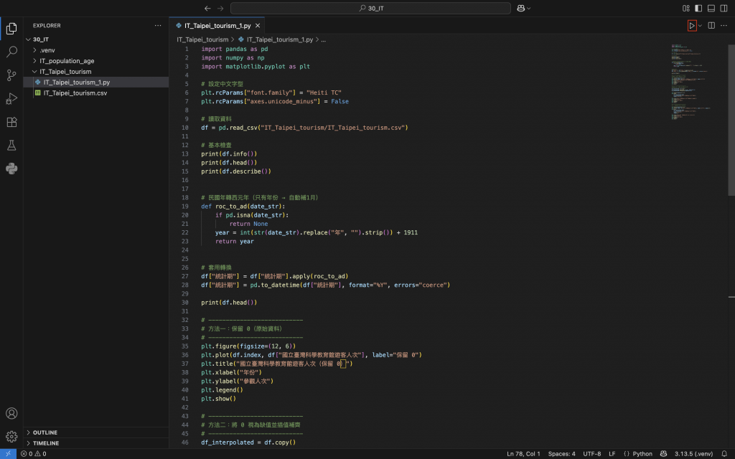
Task: Open the Extensions view
Action: pyautogui.click(x=11, y=122)
